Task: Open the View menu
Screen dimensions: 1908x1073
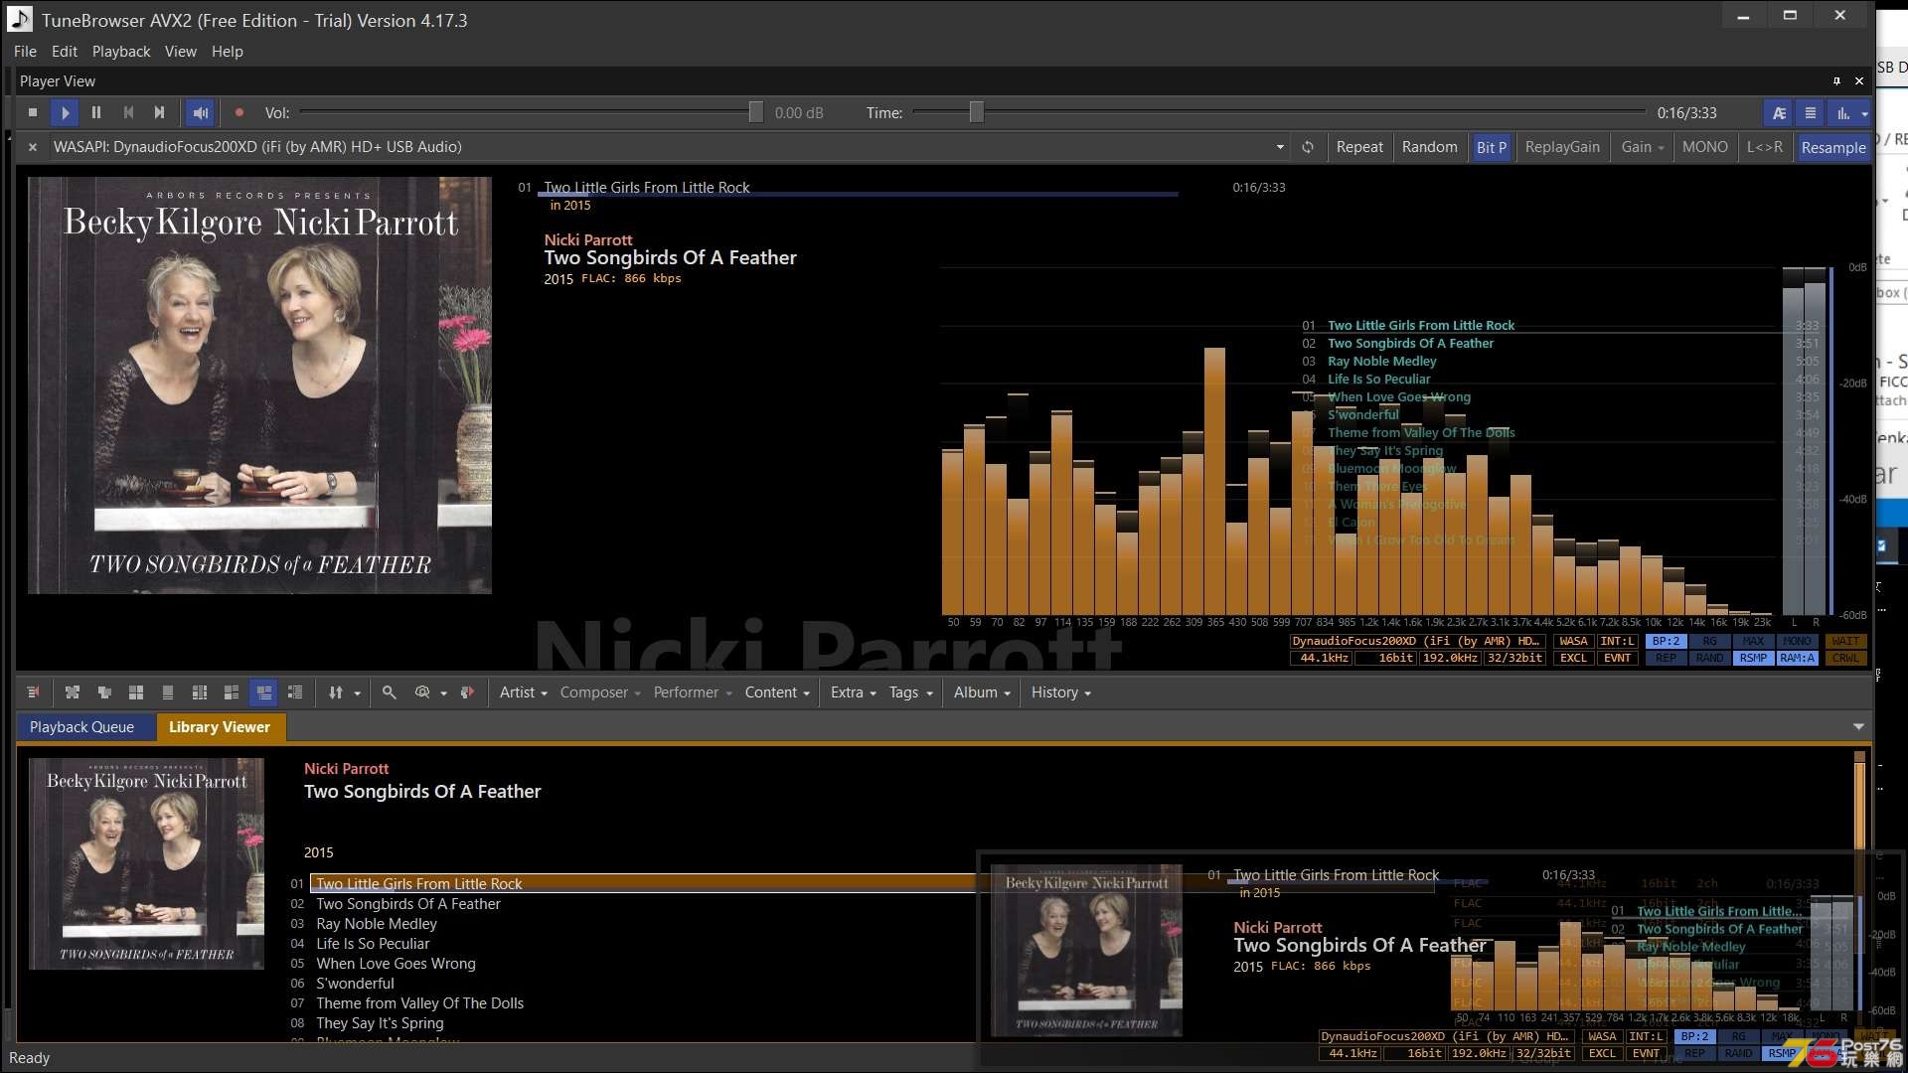Action: 180,52
